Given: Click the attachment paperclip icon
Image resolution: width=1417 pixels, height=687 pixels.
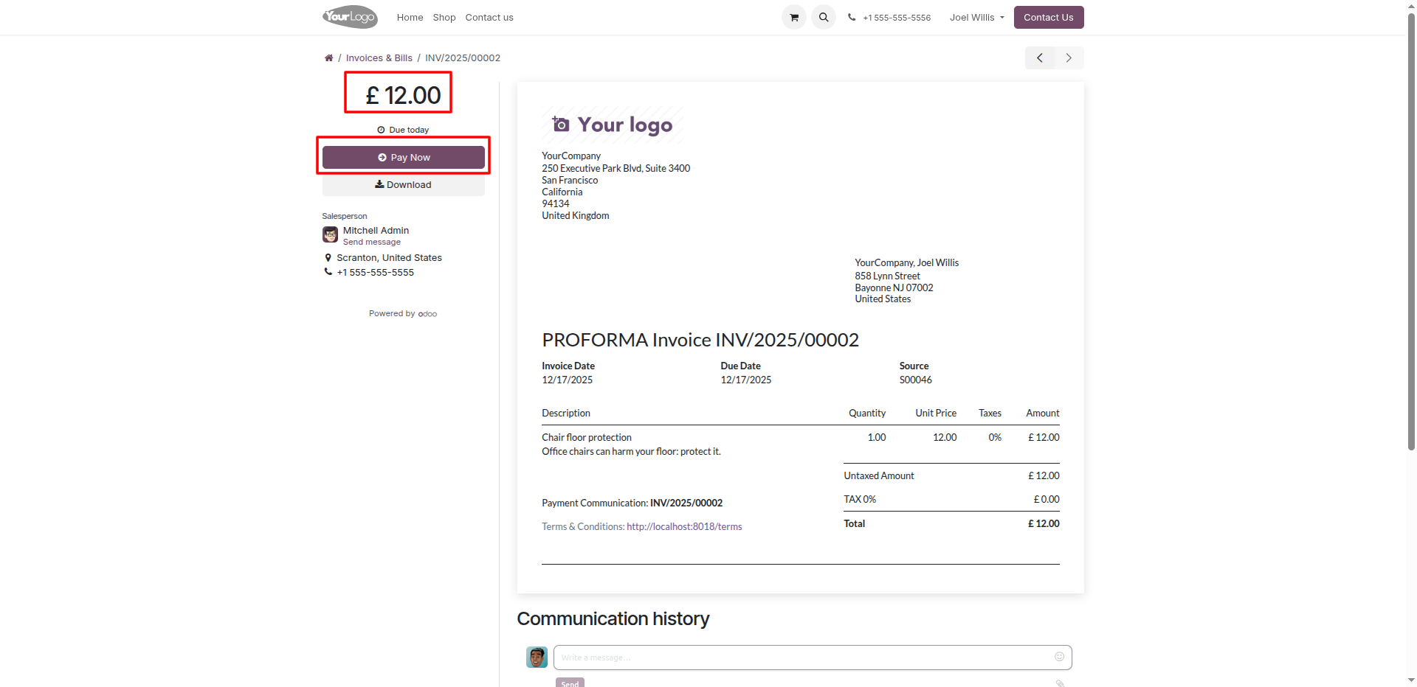Looking at the screenshot, I should click(1060, 683).
